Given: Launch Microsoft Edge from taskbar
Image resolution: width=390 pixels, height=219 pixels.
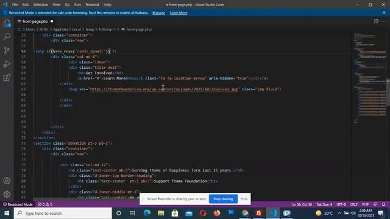Looking at the screenshot, I should coord(147,213).
